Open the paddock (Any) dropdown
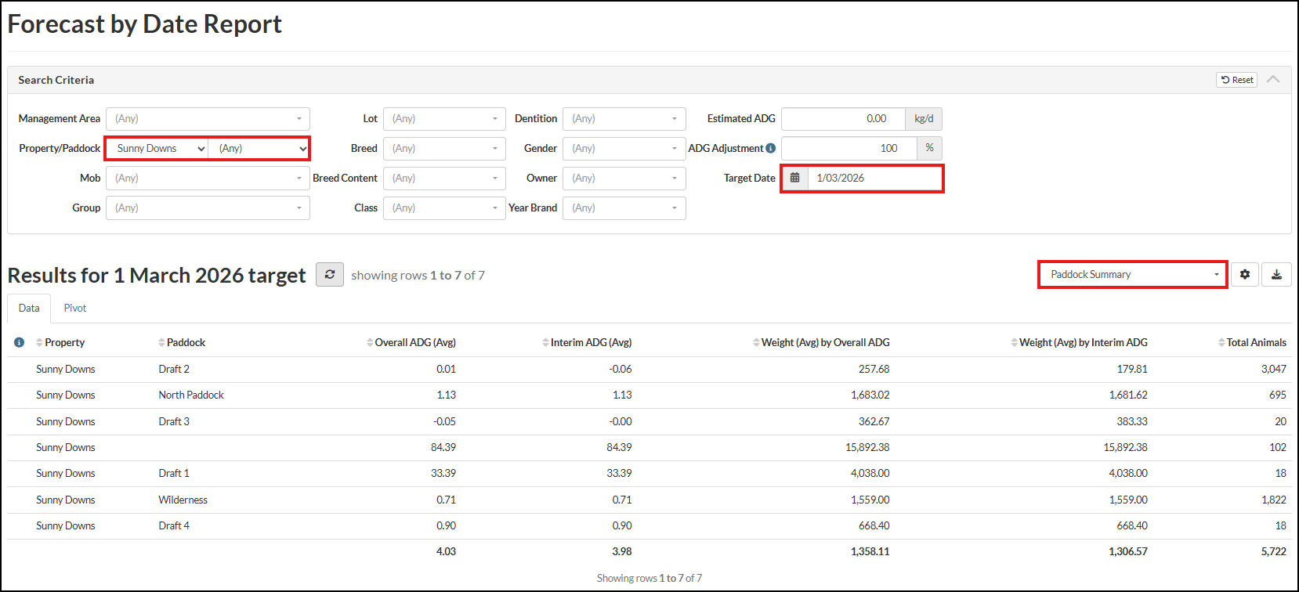Screen dimensions: 1299x592 coord(259,149)
